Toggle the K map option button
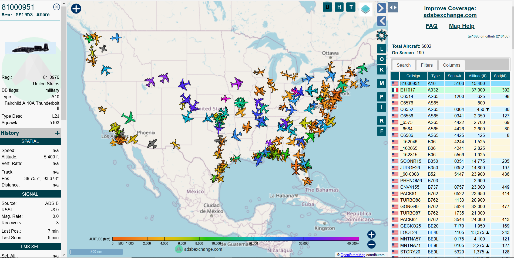514x258 pixels. point(382,70)
